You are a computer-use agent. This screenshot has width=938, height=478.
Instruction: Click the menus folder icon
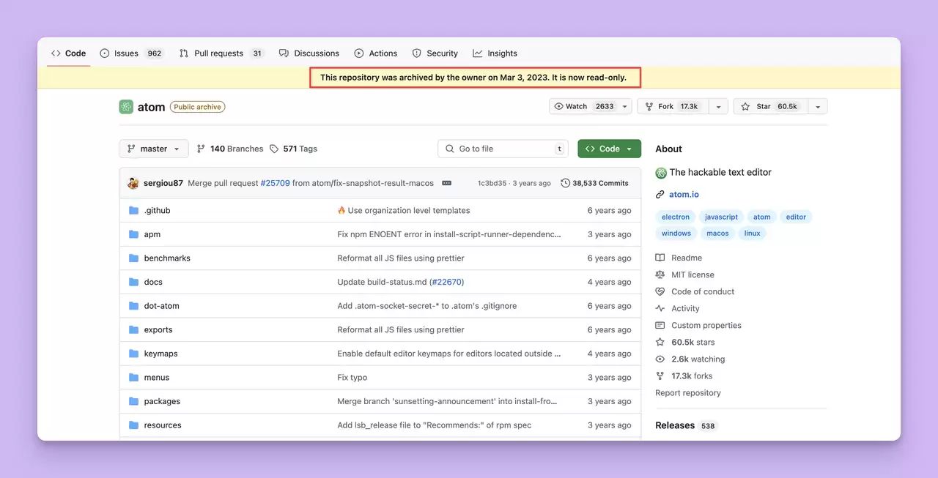pos(133,378)
